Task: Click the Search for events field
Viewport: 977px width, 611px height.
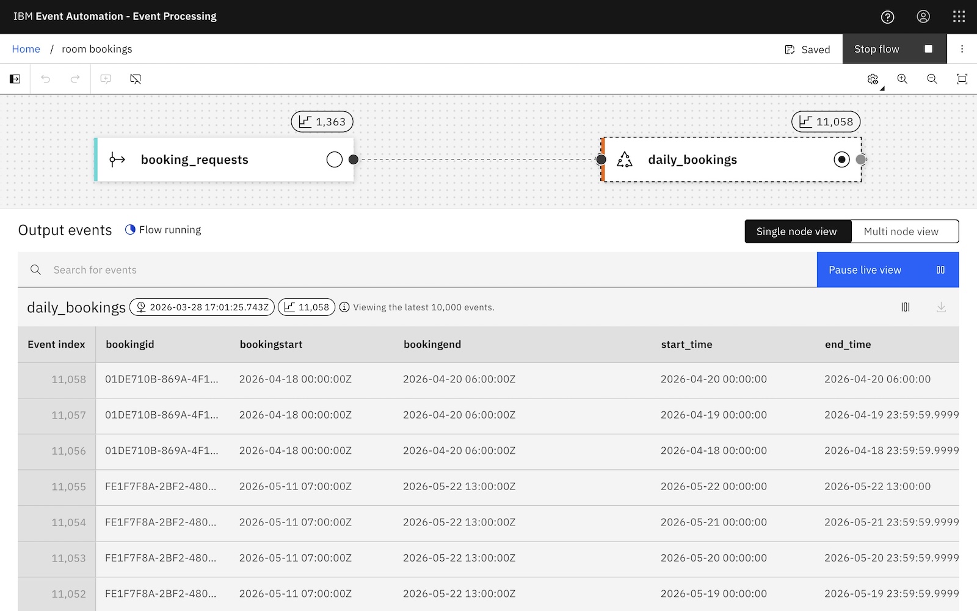Action: (427, 270)
